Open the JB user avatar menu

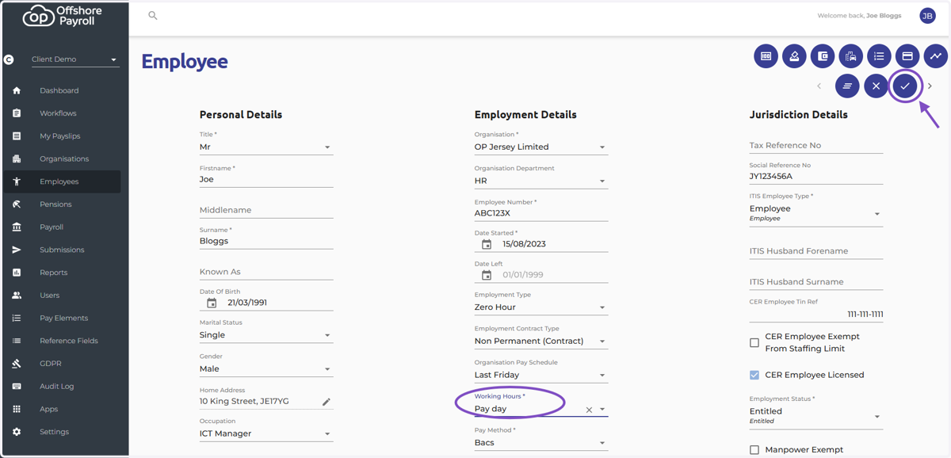[927, 15]
